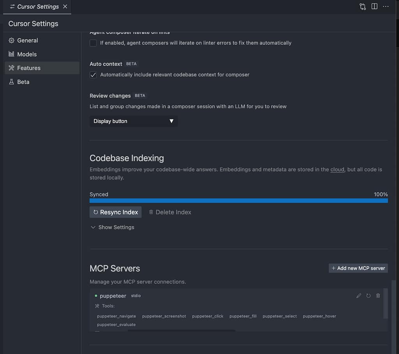Edit the puppeteer server with pencil icon

359,296
